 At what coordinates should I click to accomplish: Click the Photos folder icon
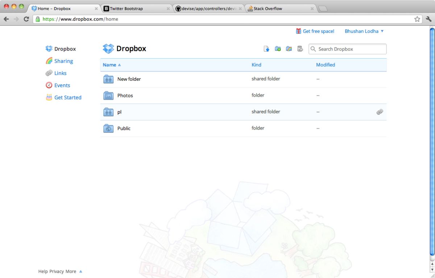(x=108, y=96)
